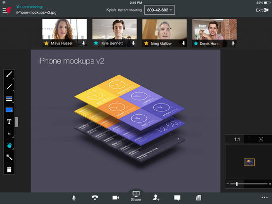The width and height of the screenshot is (272, 204).
Task: Toggle the video camera
Action: 115,198
